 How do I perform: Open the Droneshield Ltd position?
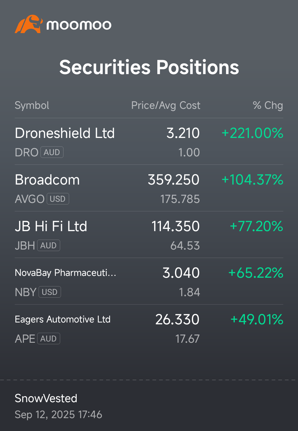[x=149, y=142]
